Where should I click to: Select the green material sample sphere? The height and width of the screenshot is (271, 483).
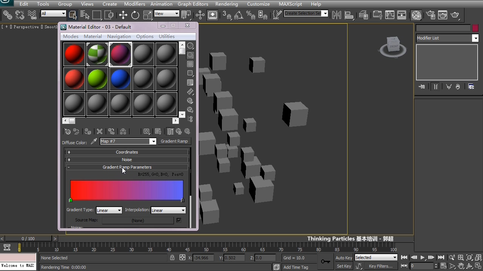[97, 79]
